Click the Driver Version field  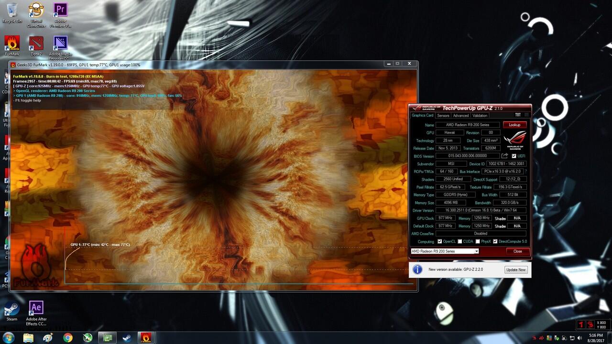pyautogui.click(x=481, y=210)
